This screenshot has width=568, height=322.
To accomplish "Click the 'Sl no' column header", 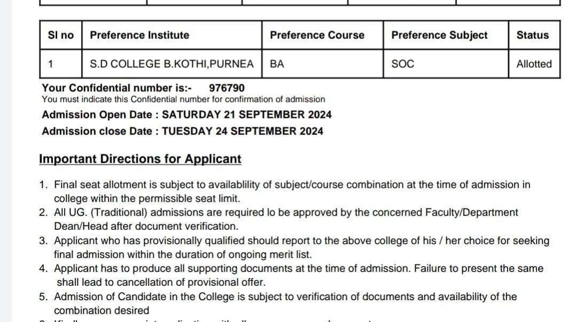I will point(60,35).
